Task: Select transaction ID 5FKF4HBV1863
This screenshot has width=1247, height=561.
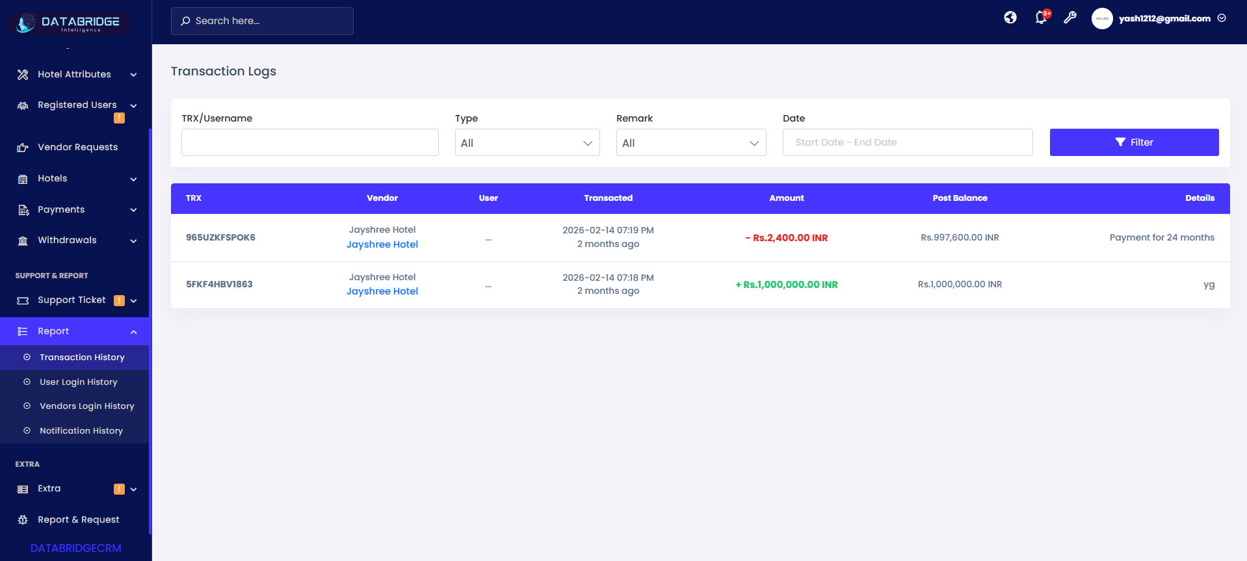Action: point(219,284)
